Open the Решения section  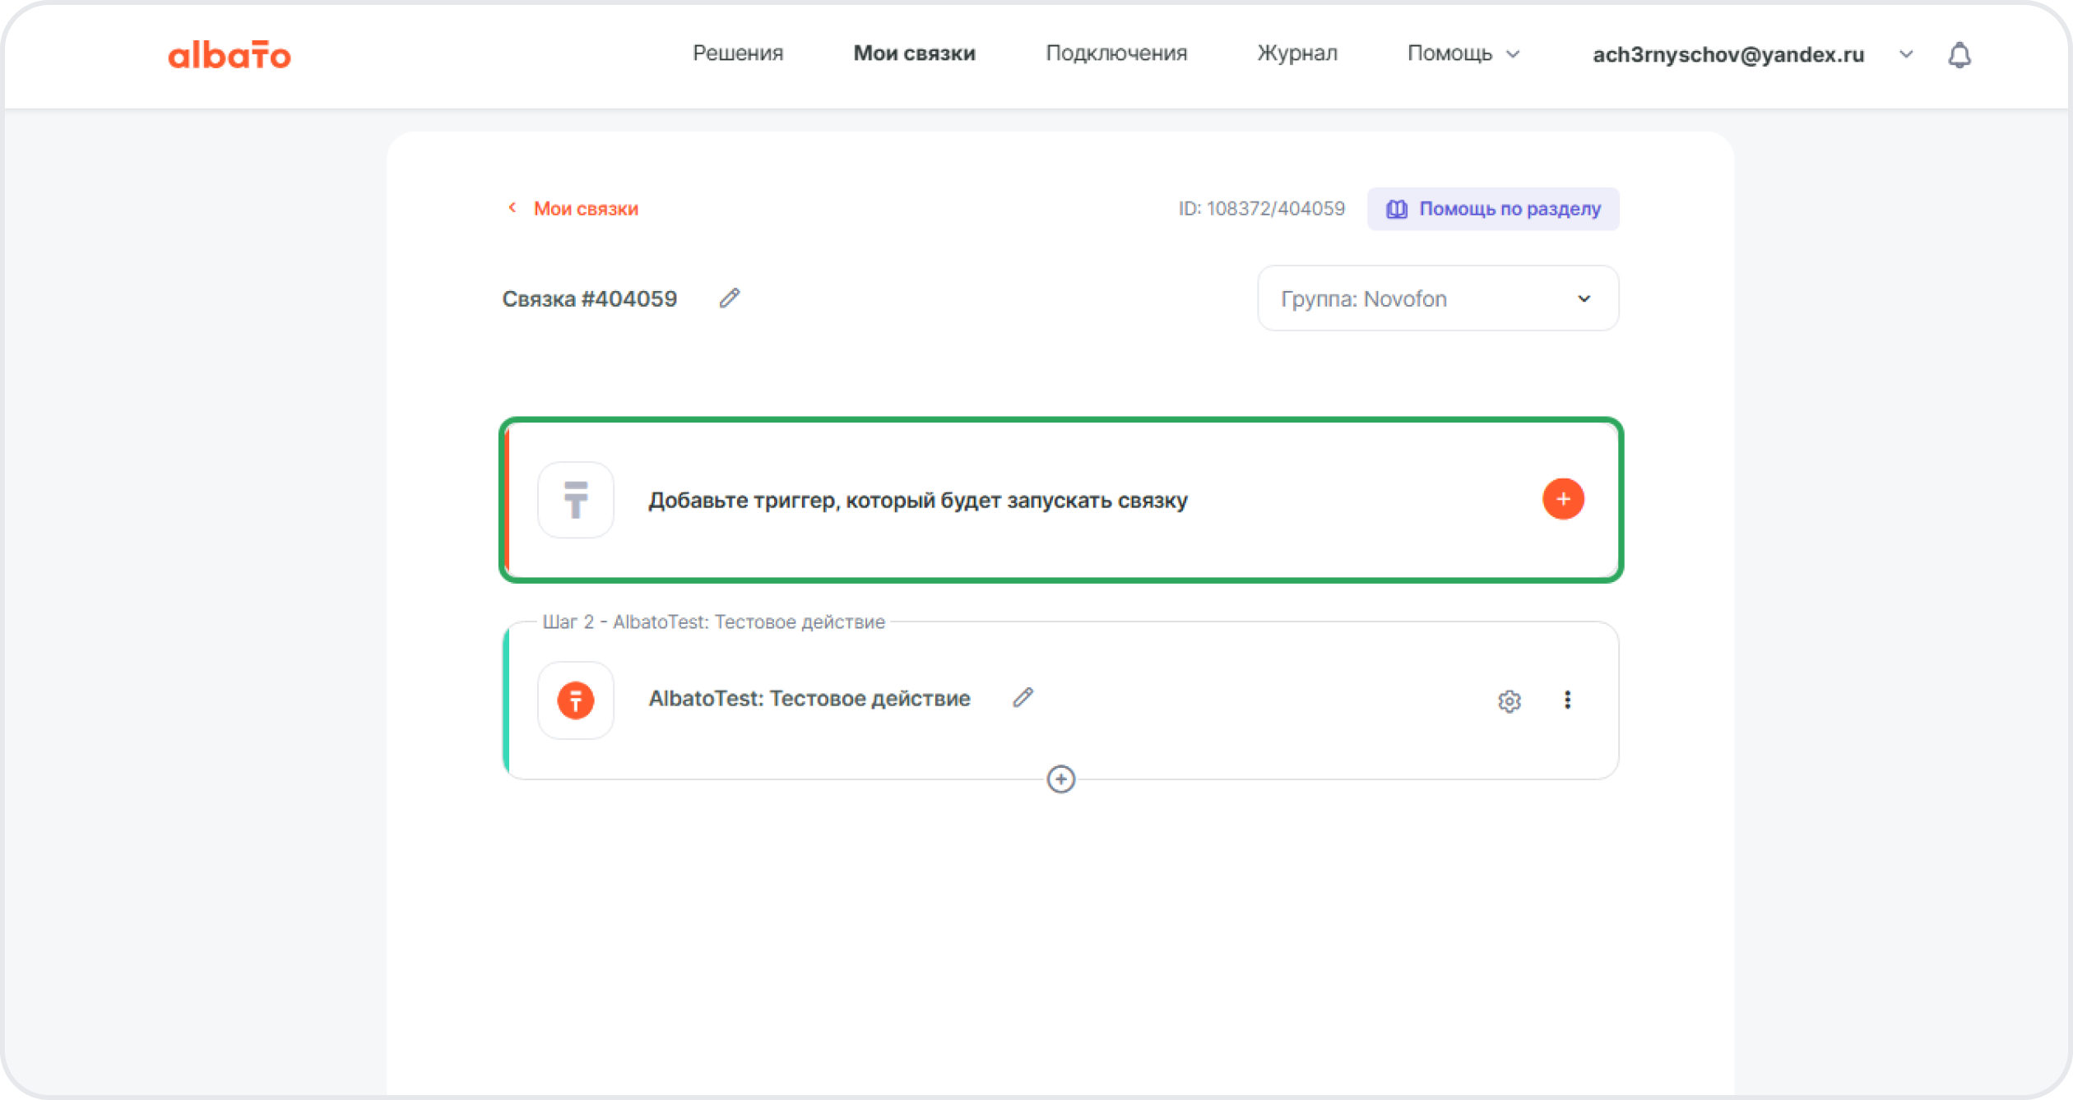pyautogui.click(x=737, y=53)
